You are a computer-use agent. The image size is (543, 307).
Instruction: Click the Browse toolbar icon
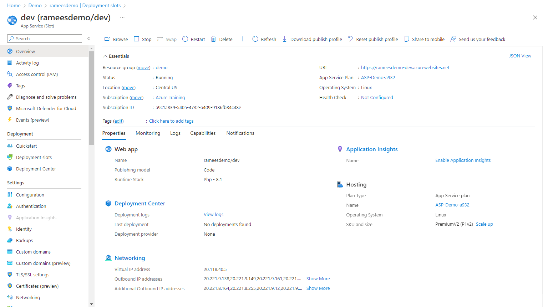107,39
